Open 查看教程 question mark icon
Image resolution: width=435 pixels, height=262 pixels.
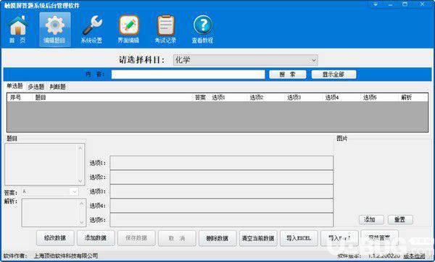pos(202,30)
